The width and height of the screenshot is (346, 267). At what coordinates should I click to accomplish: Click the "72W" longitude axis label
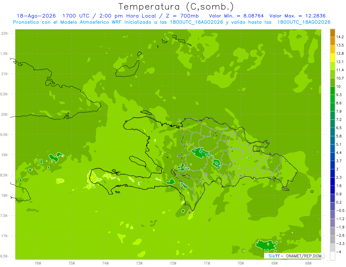[173, 263]
